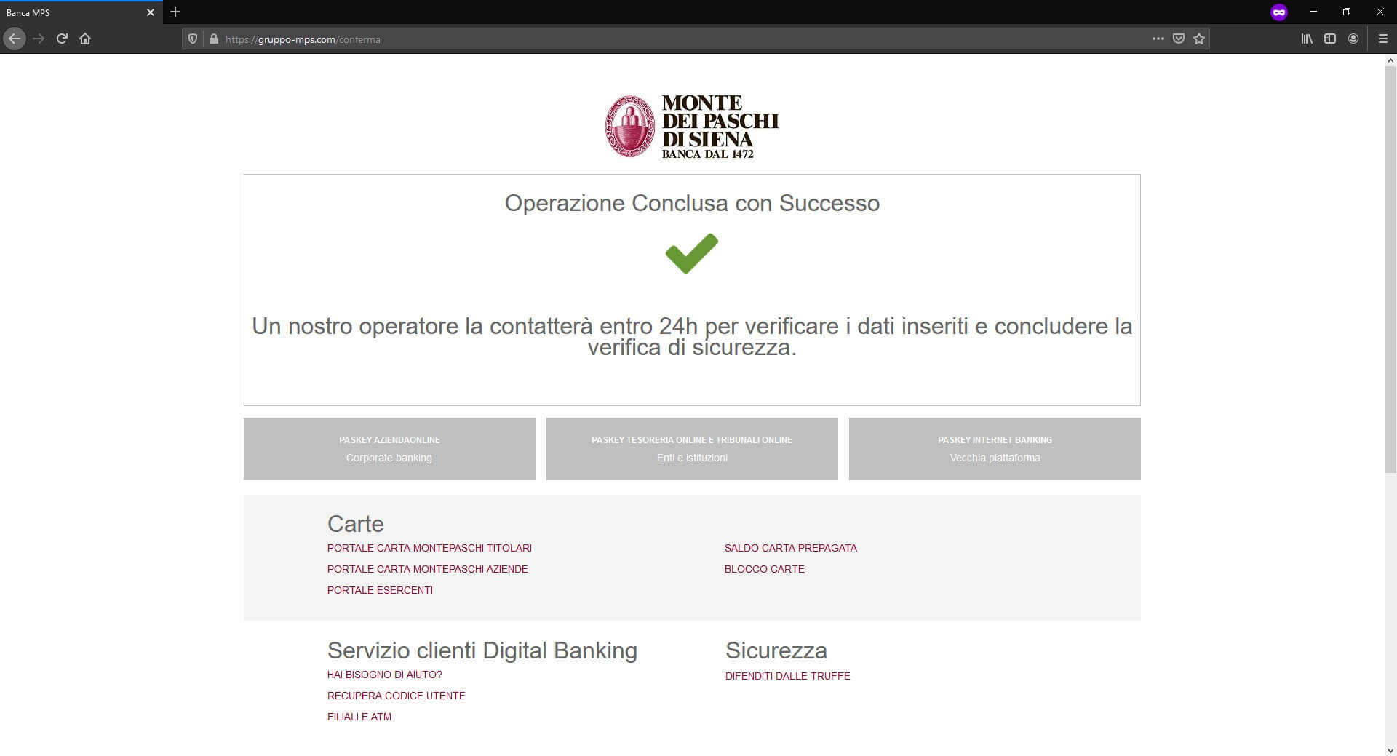
Task: Open the hamburger application menu
Action: point(1383,39)
